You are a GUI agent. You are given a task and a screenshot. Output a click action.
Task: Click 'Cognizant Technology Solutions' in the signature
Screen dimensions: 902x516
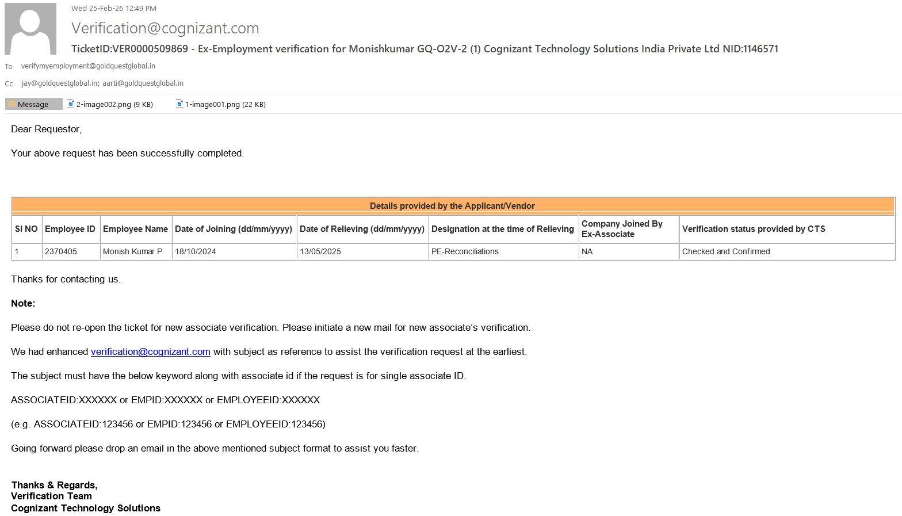(86, 509)
